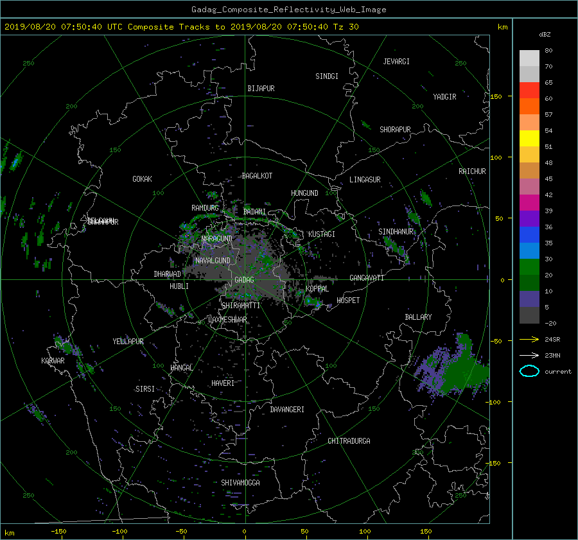Click the BIJAPUR city label
Viewport: 578px width, 540px height.
coord(261,89)
